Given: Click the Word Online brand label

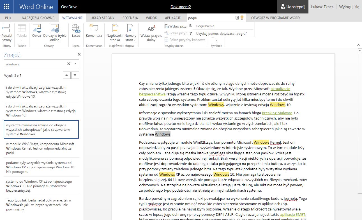Looking at the screenshot, I should (36, 7).
